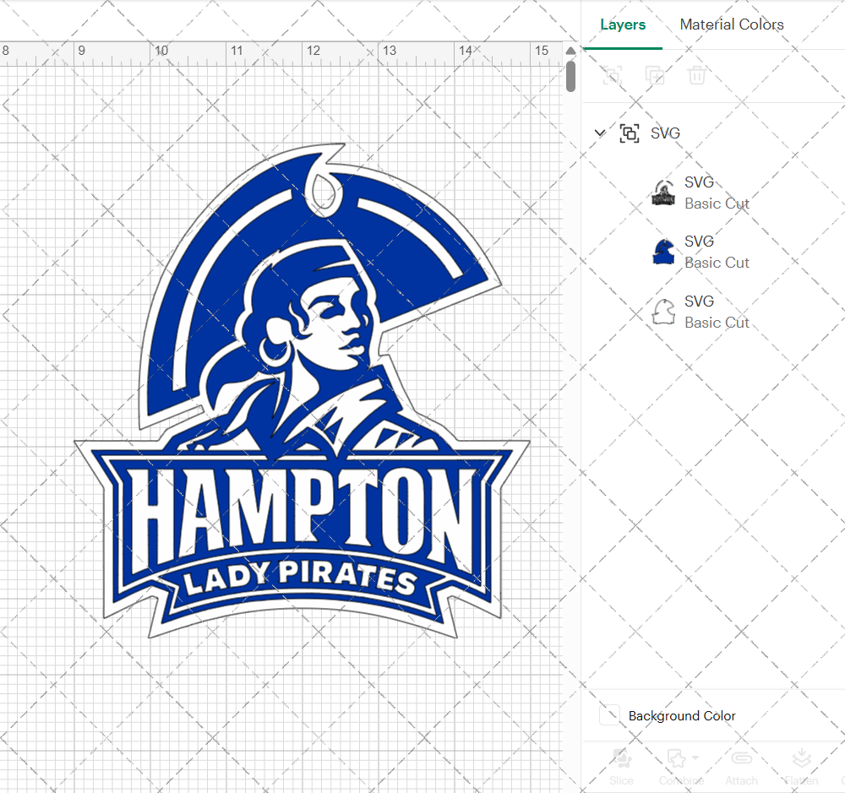The height and width of the screenshot is (793, 845).
Task: Select the blue pirate SVG layer thumbnail
Action: tap(663, 252)
